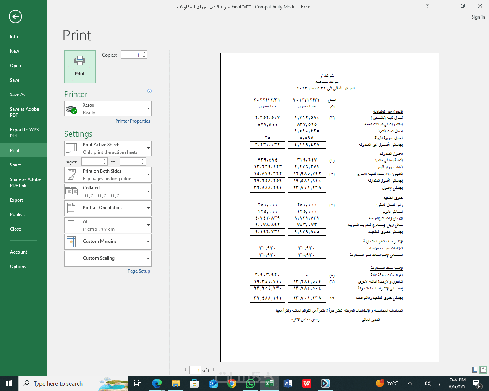Viewport: 489px width, 391px height.
Task: Open the Portrait Orientation dropdown
Action: click(108, 208)
